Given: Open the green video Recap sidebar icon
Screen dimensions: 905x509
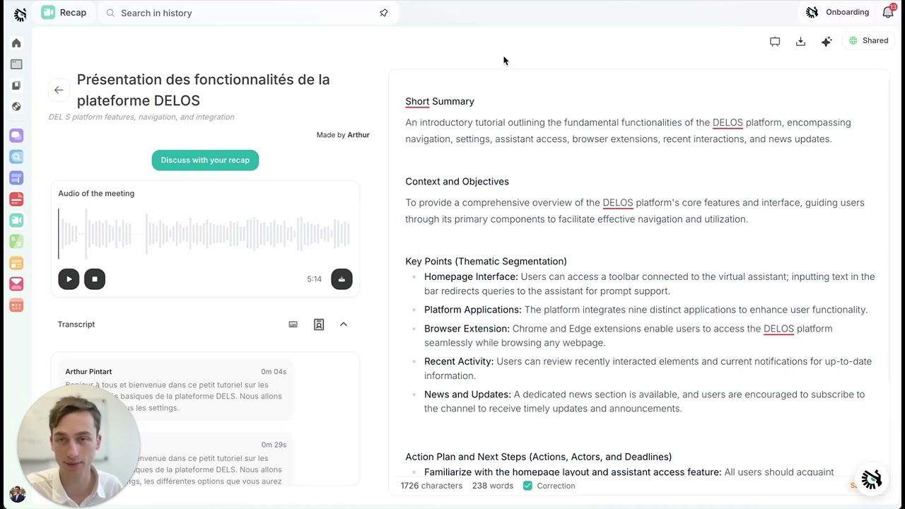Looking at the screenshot, I should tap(16, 221).
